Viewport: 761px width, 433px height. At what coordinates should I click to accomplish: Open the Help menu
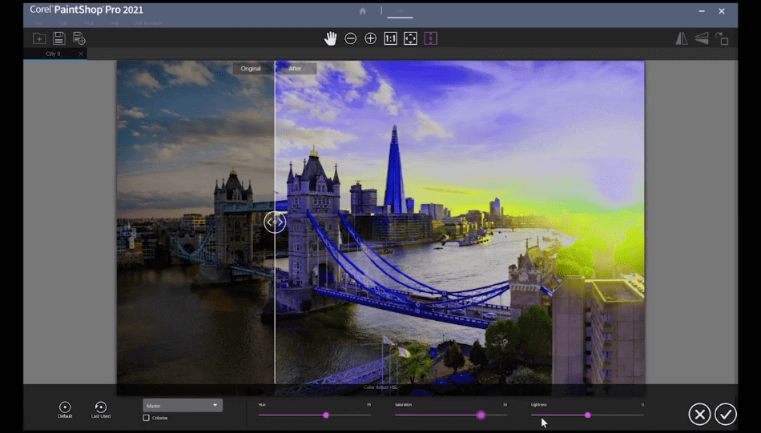click(x=114, y=23)
